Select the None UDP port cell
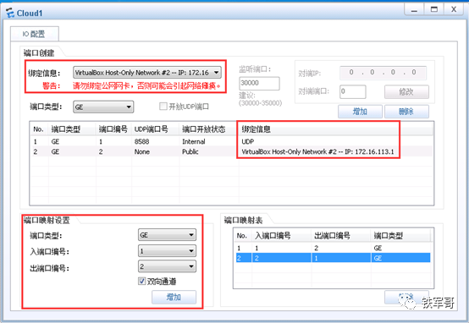Screen dimensions: 469x323 (141, 152)
